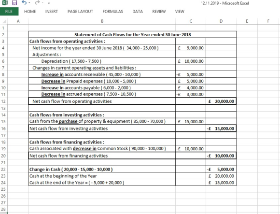Viewport: 280px width, 214px height.
Task: Open the REVIEW tab
Action: (x=159, y=12)
